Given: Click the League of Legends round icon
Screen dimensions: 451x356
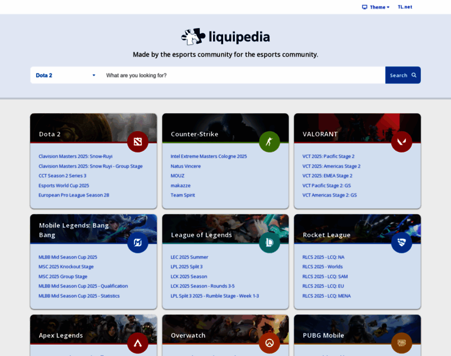Looking at the screenshot, I should pos(269,243).
